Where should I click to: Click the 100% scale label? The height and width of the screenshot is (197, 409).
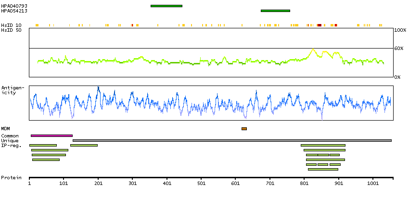(x=399, y=30)
